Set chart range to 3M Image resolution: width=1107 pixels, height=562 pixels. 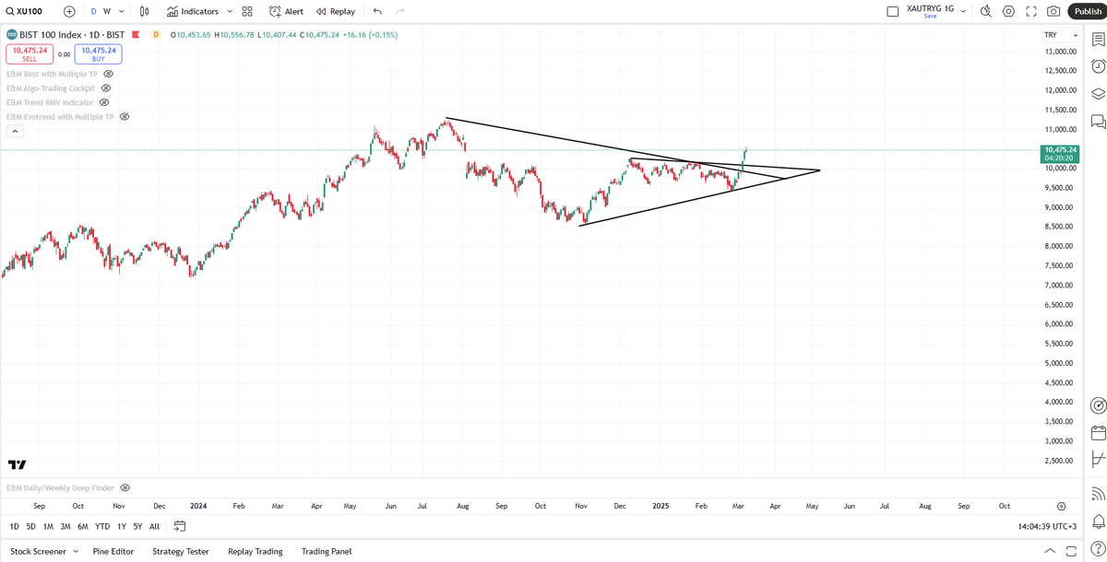pyautogui.click(x=65, y=526)
